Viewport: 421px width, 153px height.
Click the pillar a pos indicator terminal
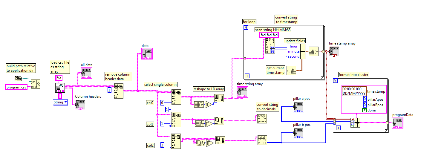click(x=298, y=107)
